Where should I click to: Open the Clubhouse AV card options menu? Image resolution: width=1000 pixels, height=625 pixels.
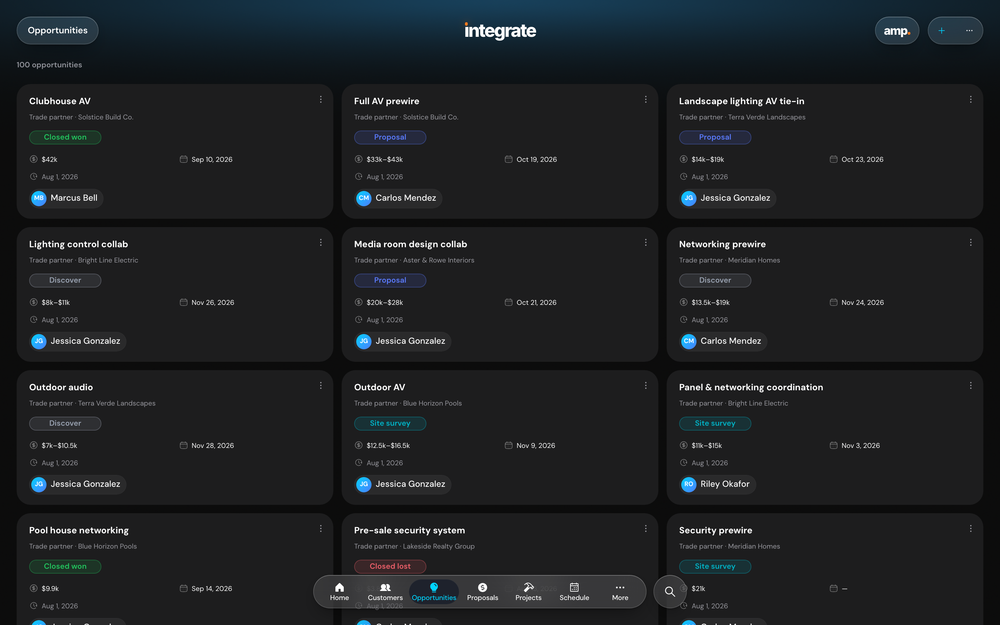click(x=321, y=100)
